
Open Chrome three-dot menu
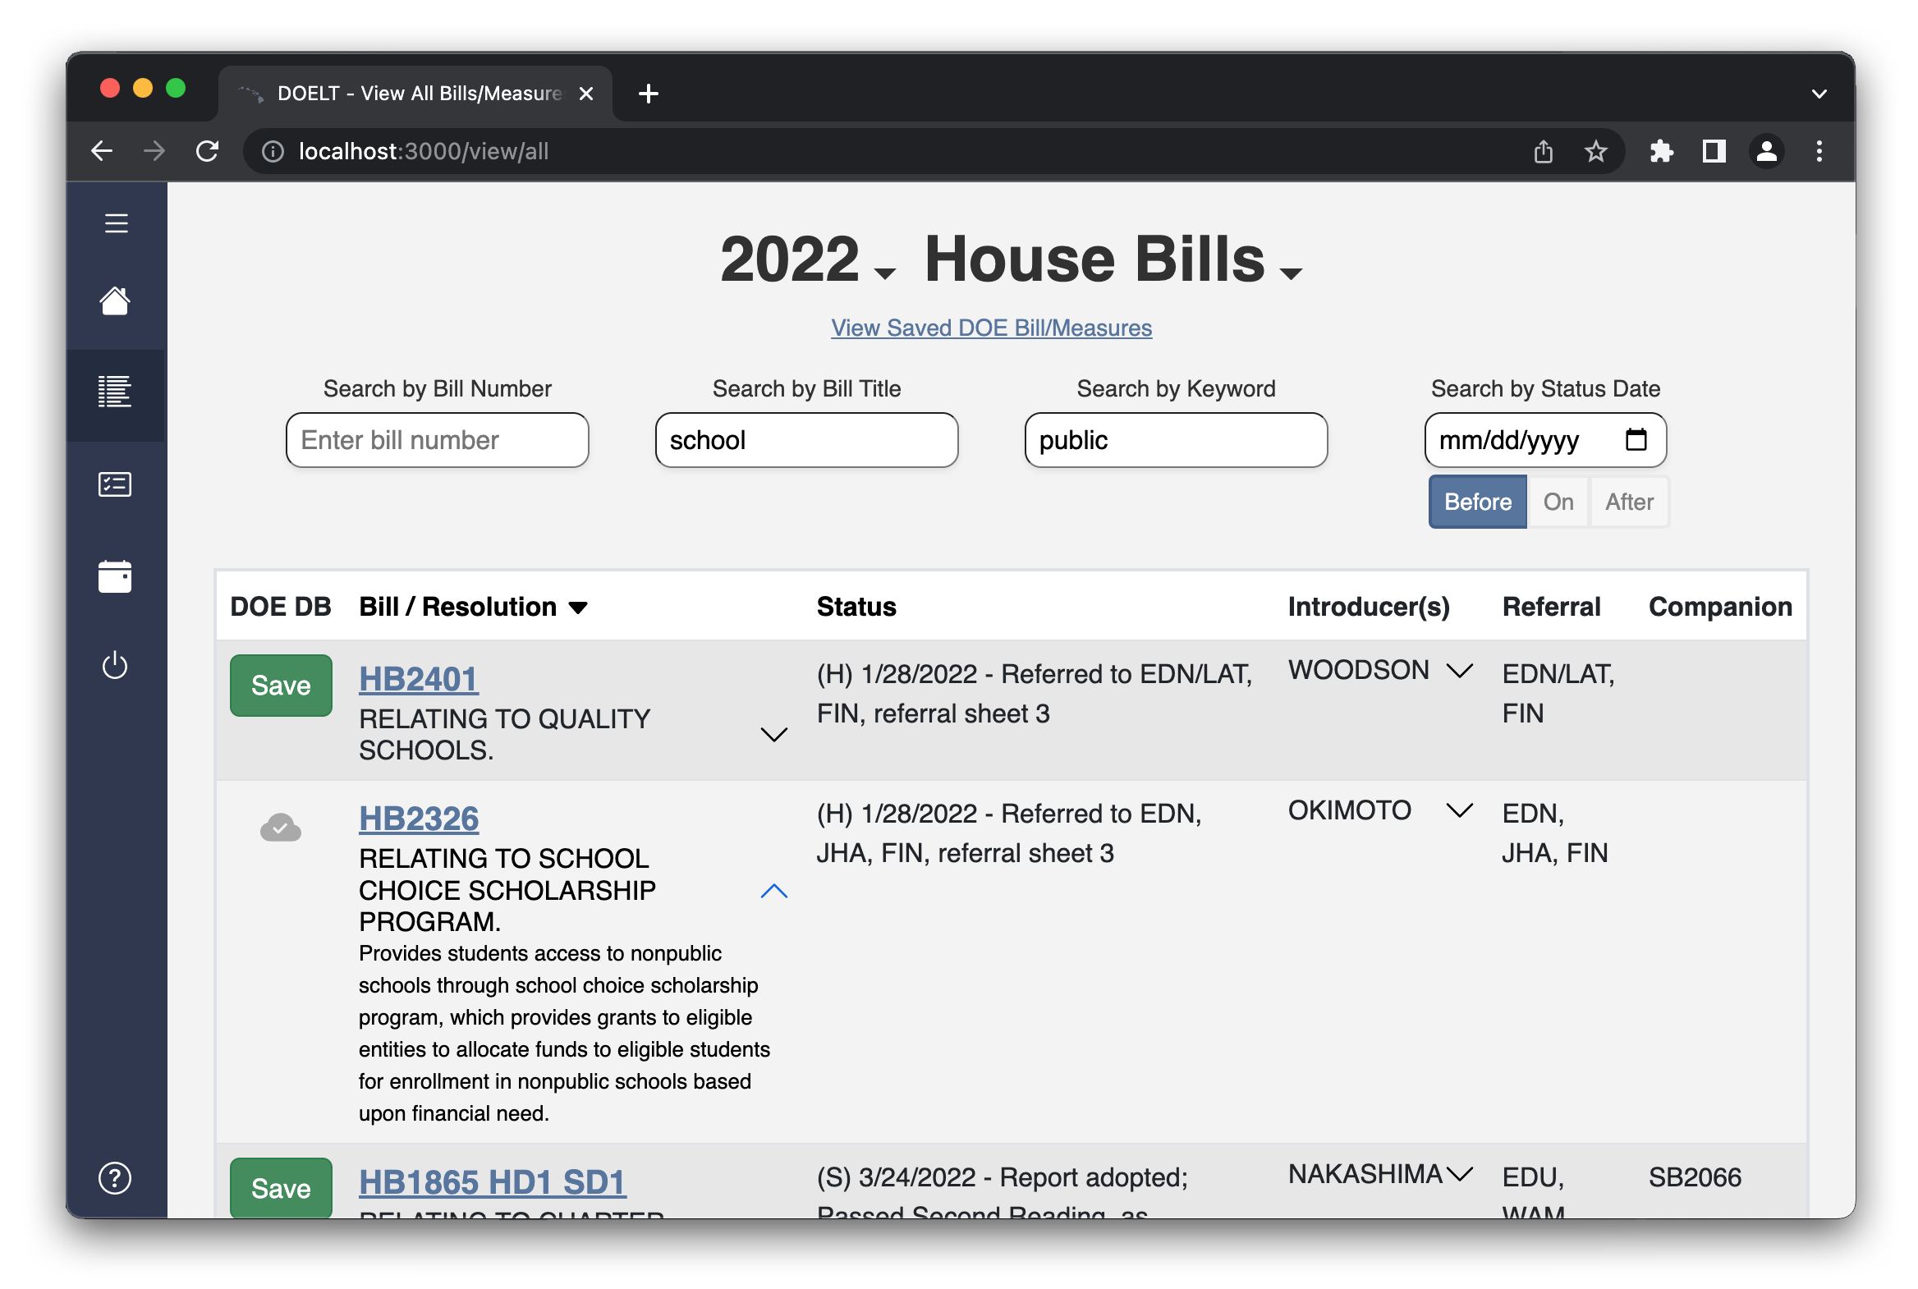(1819, 151)
